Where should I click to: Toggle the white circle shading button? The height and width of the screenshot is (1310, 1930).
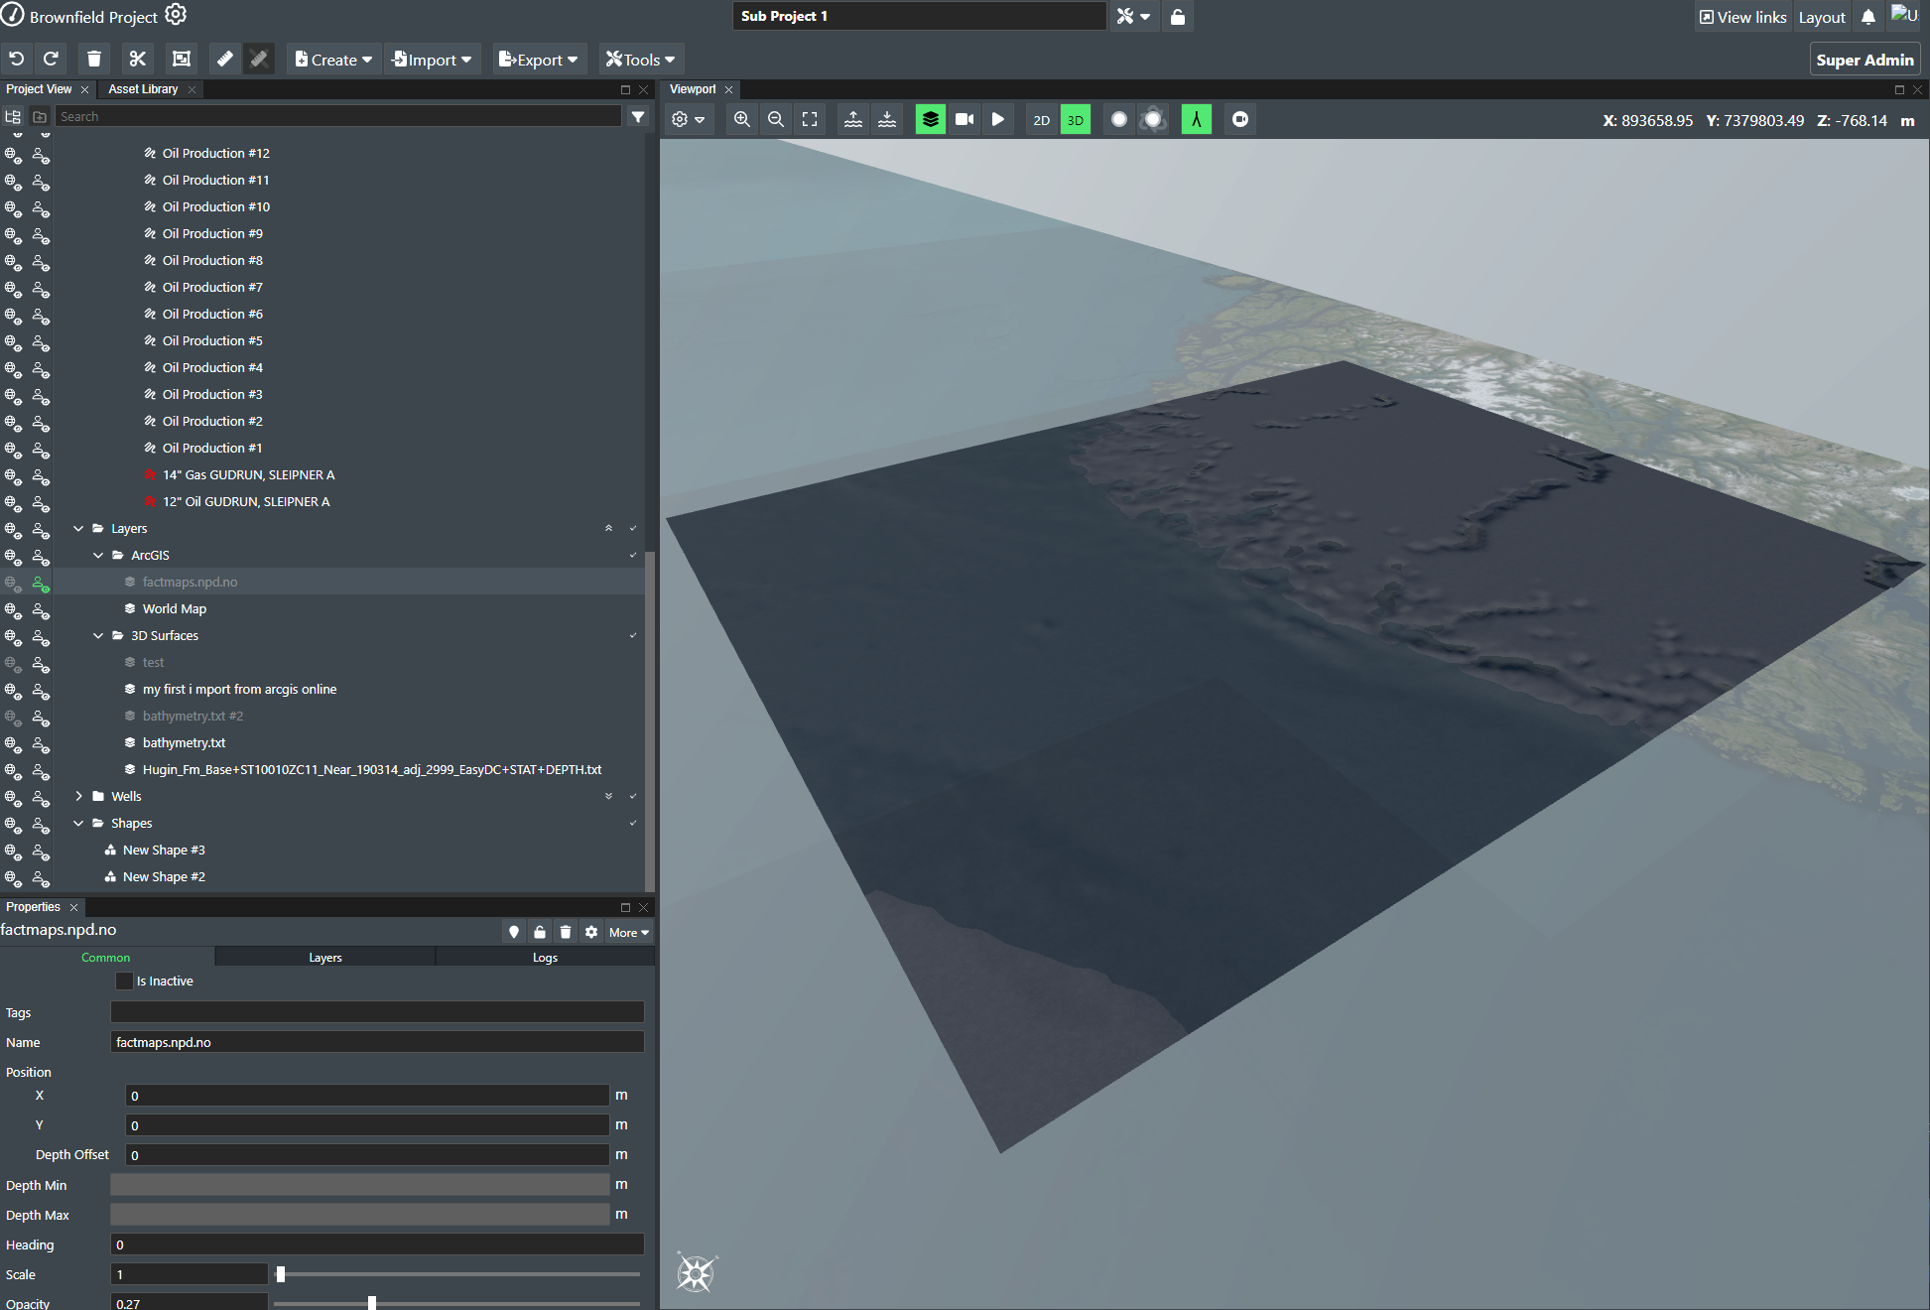[x=1119, y=119]
